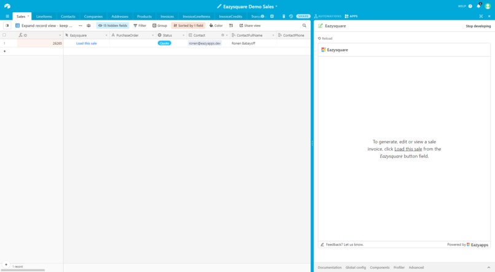Screen dimensions: 495x272
Task: Open the tables list hamburger menu
Action: (x=7, y=17)
